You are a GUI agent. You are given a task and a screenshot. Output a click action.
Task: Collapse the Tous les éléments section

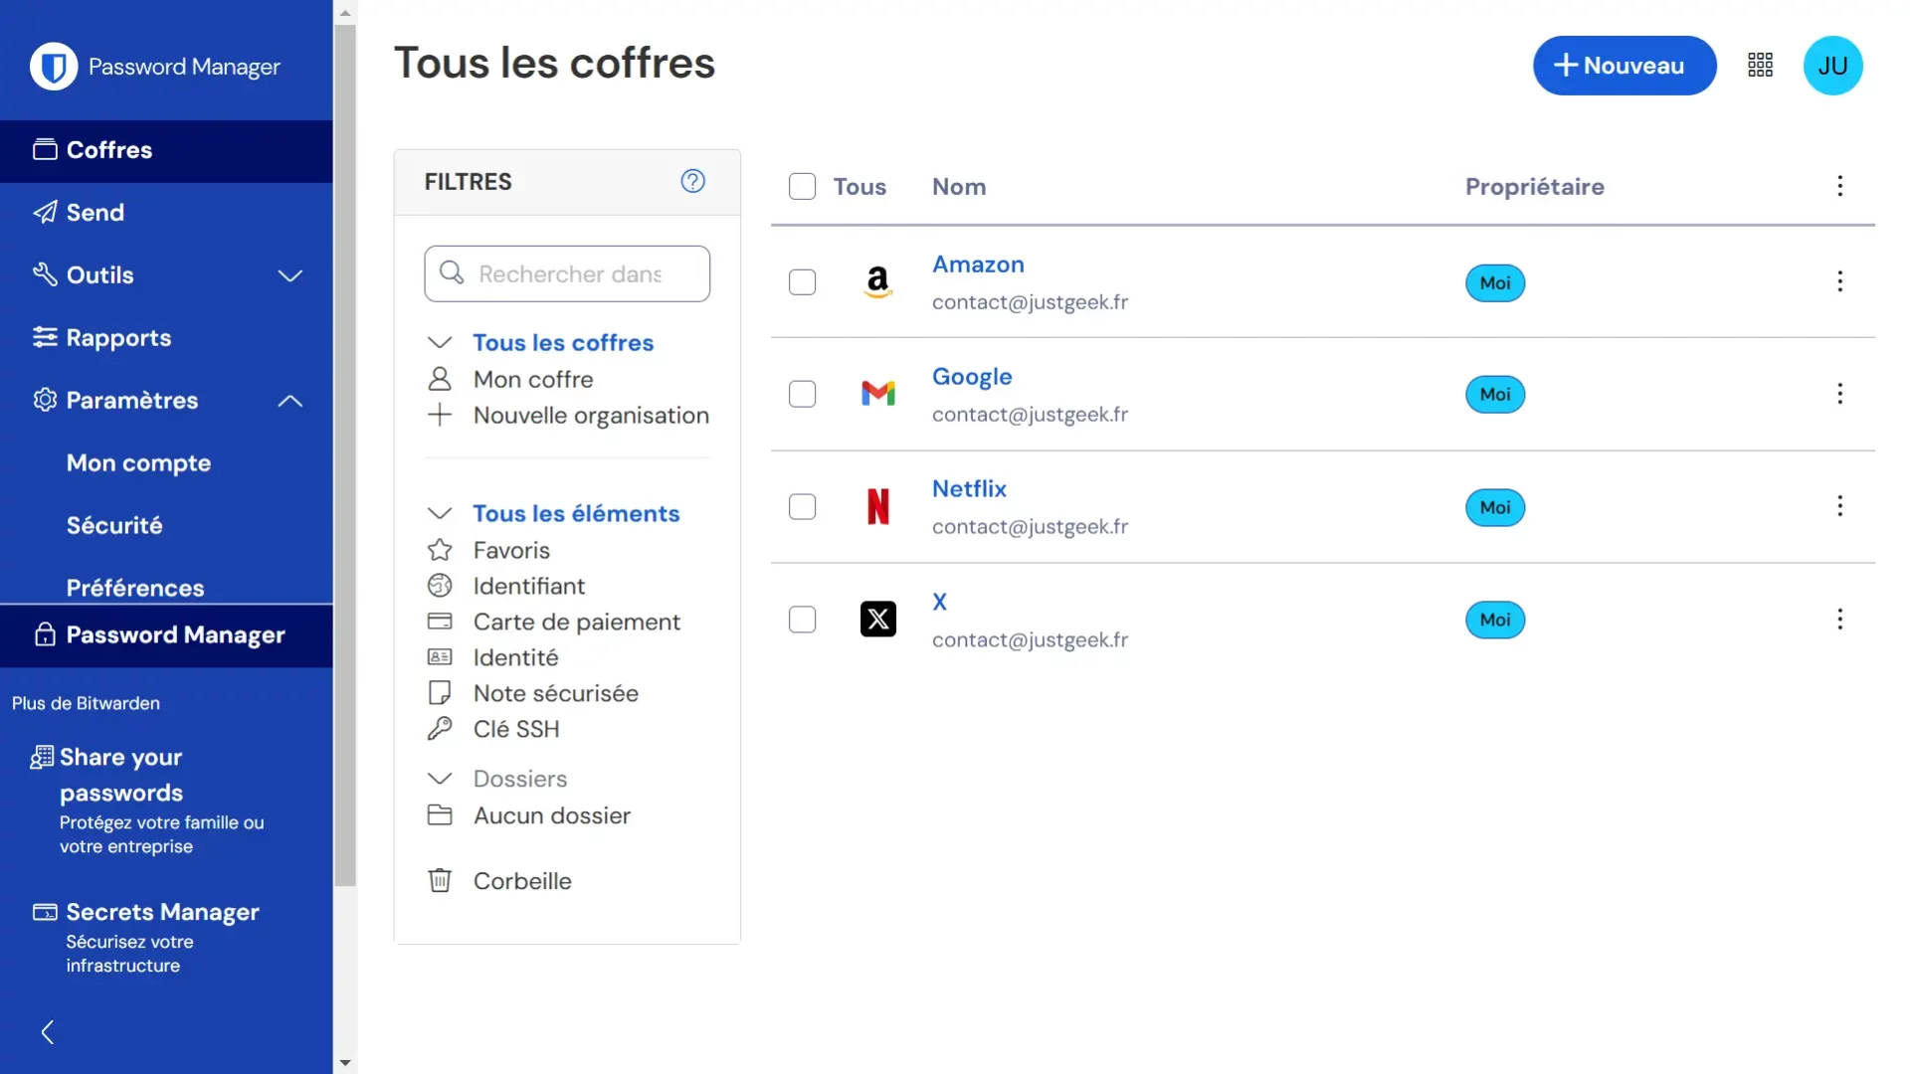pyautogui.click(x=438, y=514)
